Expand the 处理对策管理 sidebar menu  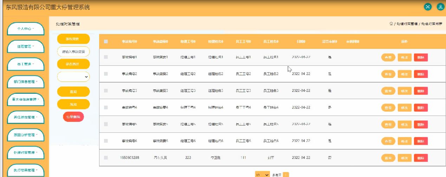[x=26, y=153]
